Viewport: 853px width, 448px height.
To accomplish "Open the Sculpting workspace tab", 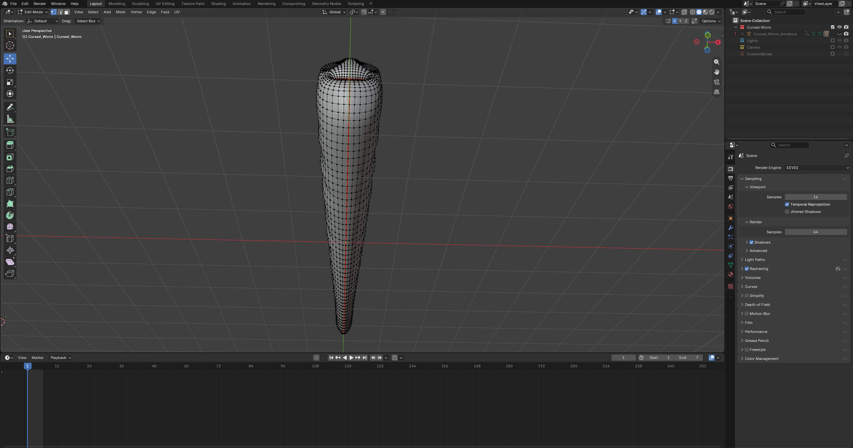I will click(140, 4).
